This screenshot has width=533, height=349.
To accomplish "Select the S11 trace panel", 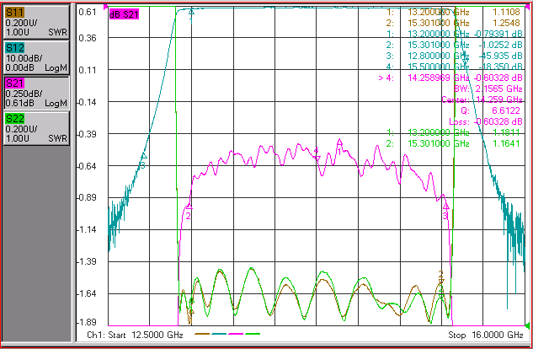I will [36, 22].
